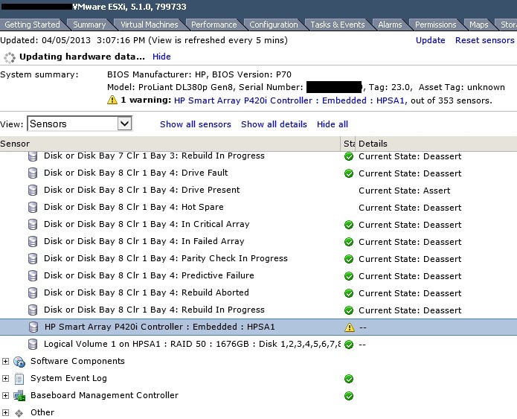517x419 pixels.
Task: Select Bay 4: Rebuild Aborted sensor row
Action: point(259,293)
